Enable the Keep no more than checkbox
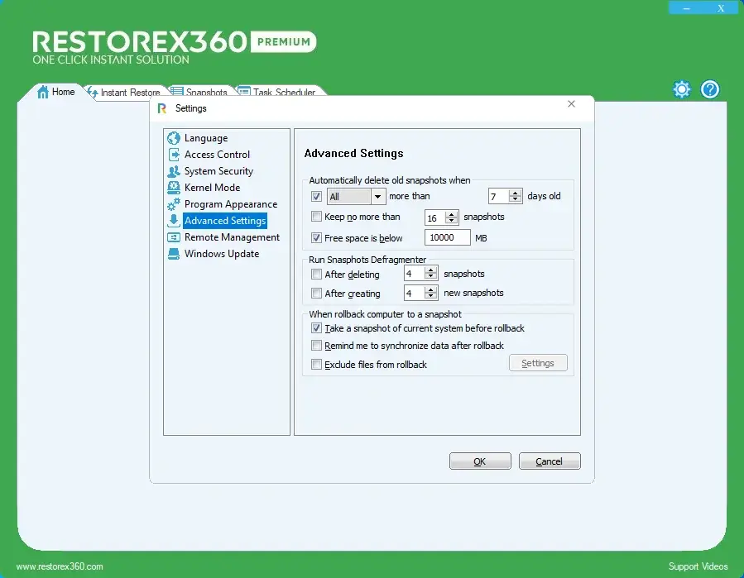 pos(316,217)
